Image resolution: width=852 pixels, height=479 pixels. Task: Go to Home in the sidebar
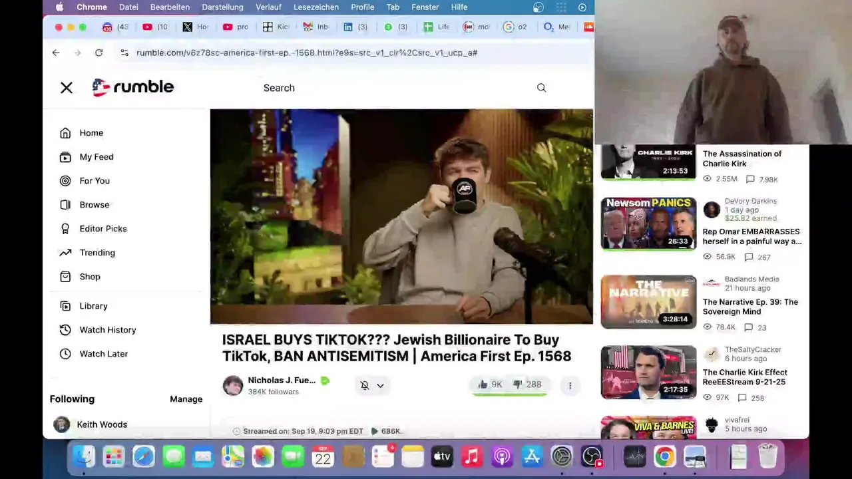91,133
